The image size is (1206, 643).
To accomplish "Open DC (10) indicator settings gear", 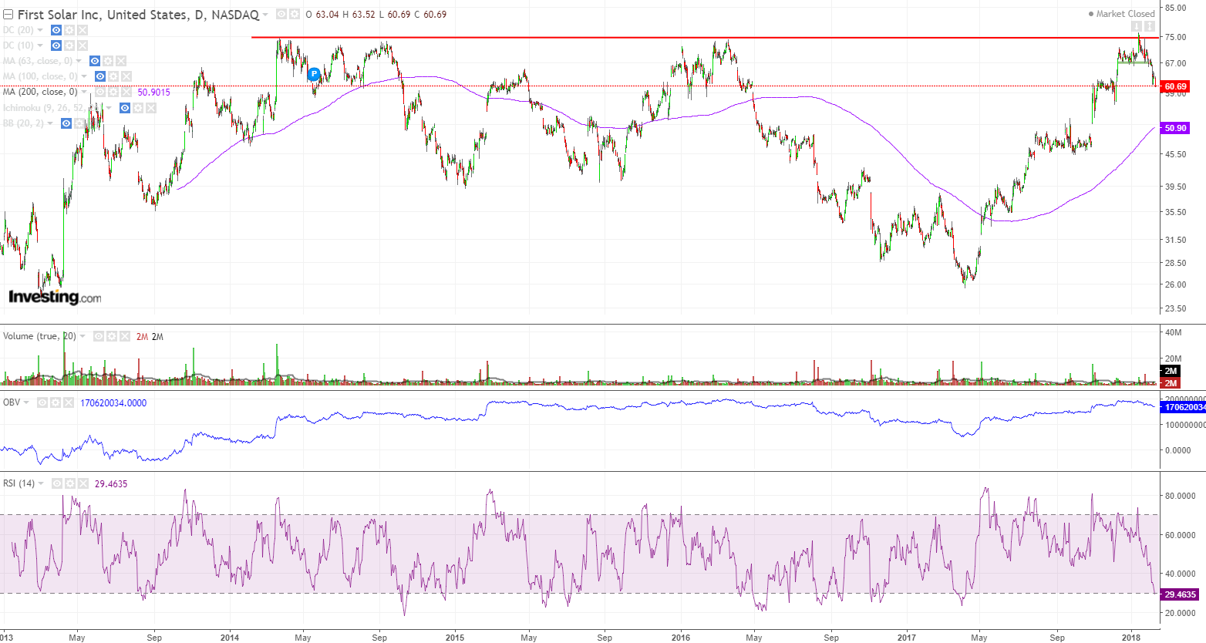I will coord(69,45).
